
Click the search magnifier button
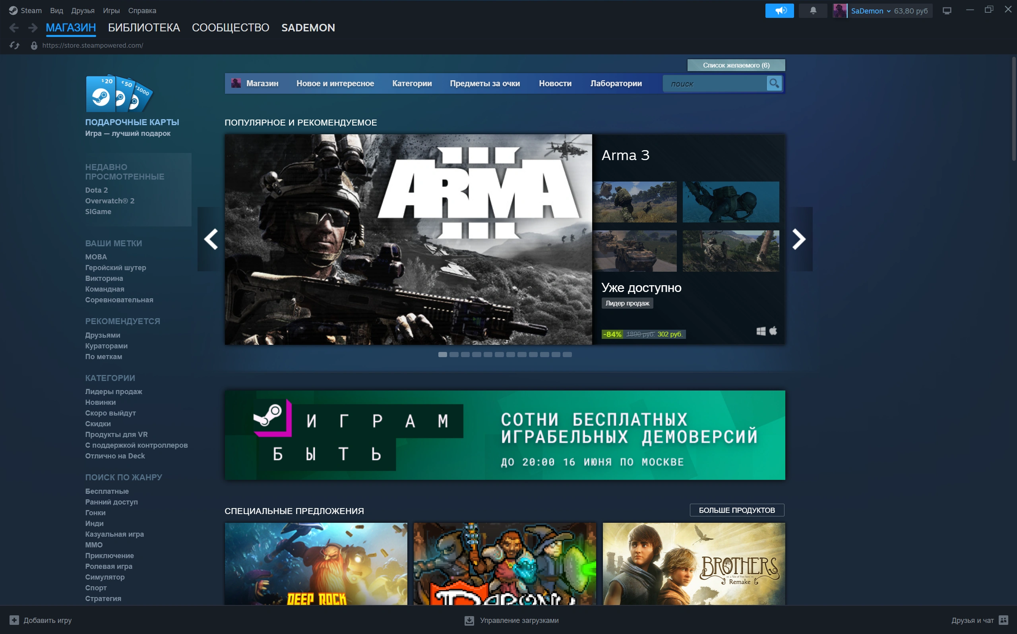pos(774,83)
